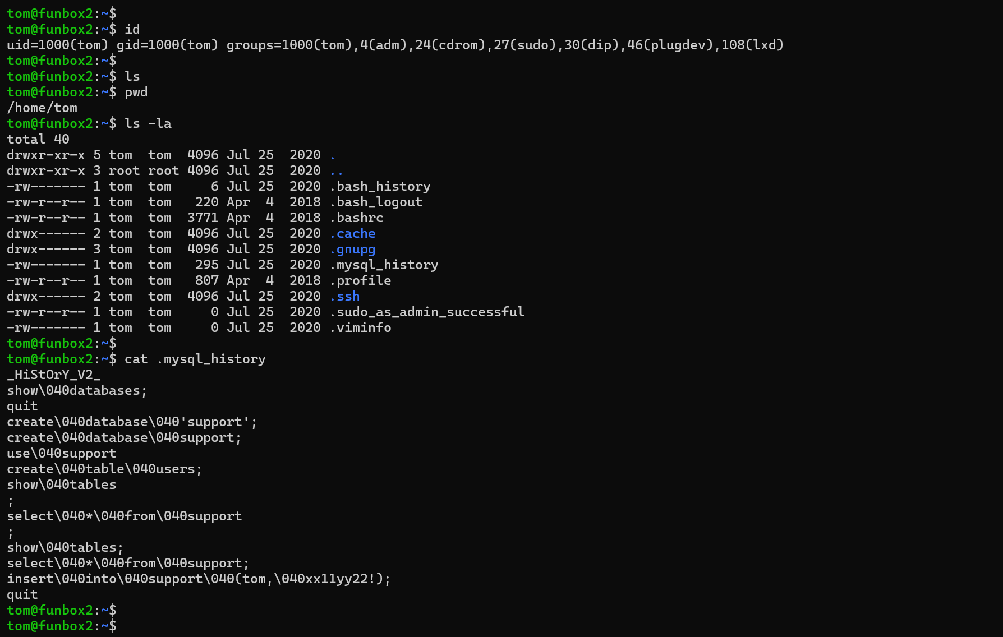Click the _HiStOrY_V2_ header line
Image resolution: width=1003 pixels, height=637 pixels.
54,375
